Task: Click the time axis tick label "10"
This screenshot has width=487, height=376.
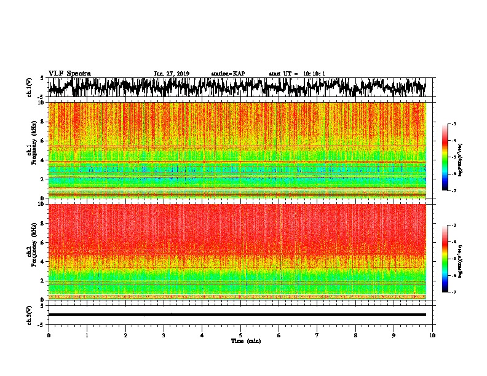Action: click(432, 335)
